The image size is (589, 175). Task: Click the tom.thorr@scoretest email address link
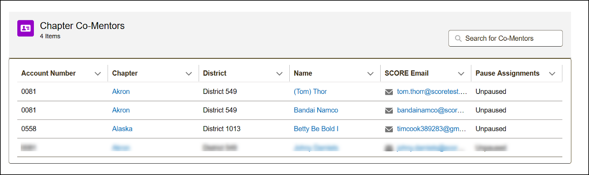pos(431,92)
